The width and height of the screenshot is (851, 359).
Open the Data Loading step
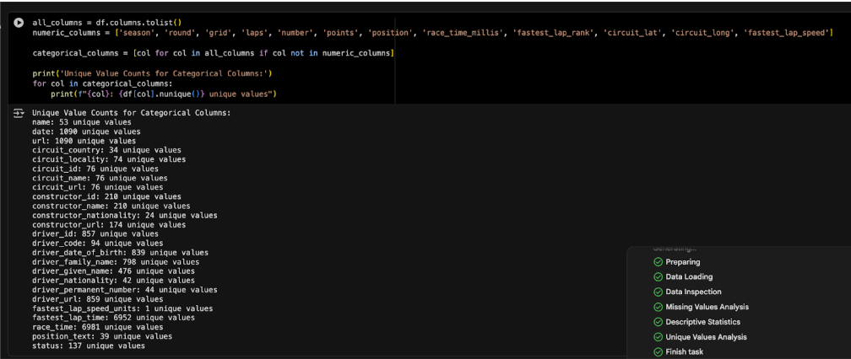(688, 276)
